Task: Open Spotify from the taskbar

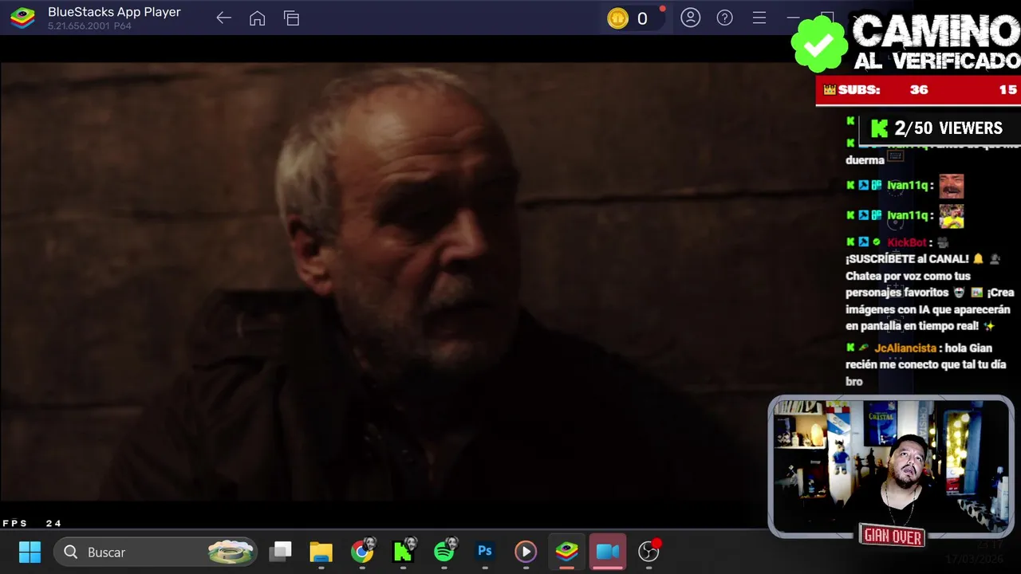Action: tap(444, 551)
